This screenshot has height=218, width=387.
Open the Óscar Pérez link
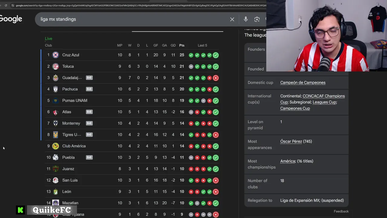click(x=291, y=141)
